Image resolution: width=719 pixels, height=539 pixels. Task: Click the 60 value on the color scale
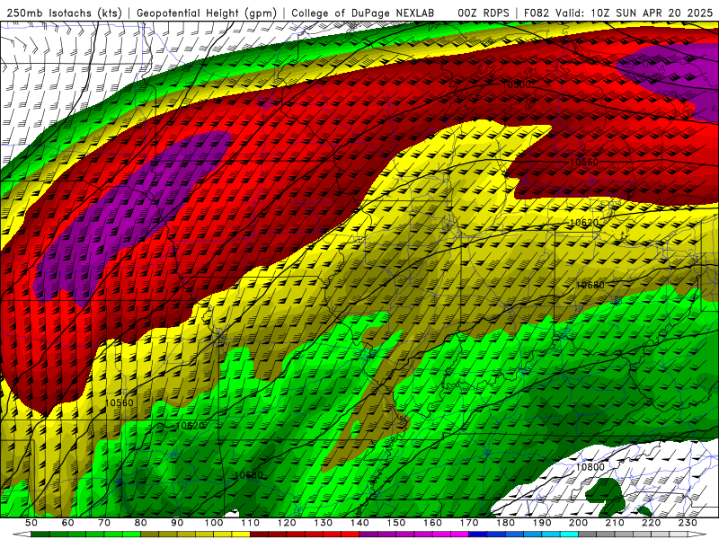click(x=68, y=523)
